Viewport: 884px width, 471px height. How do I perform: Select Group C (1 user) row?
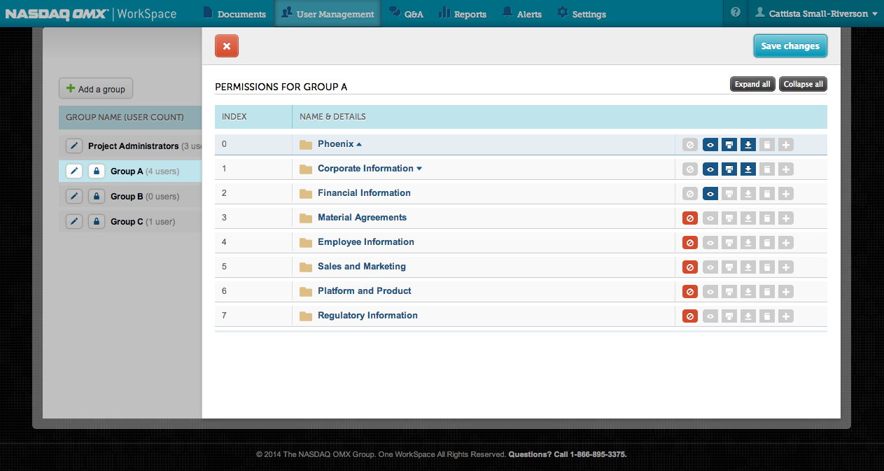coord(130,221)
